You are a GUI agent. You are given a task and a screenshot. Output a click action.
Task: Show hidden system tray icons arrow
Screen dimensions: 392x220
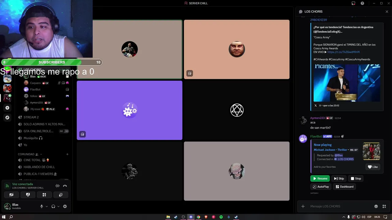pos(343,217)
